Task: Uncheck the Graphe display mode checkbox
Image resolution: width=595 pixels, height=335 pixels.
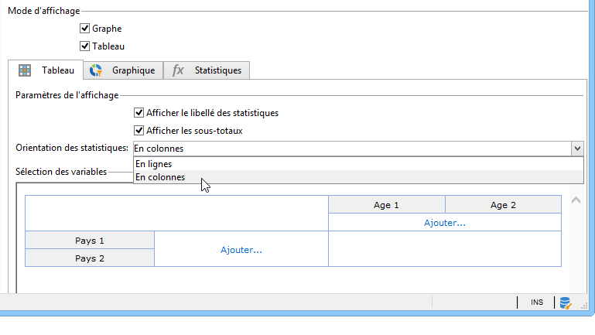Action: click(85, 29)
